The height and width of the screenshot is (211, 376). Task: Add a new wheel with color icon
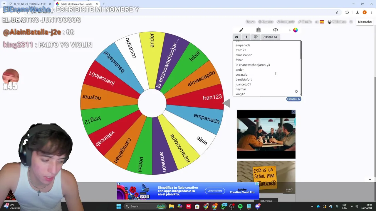coord(293,30)
